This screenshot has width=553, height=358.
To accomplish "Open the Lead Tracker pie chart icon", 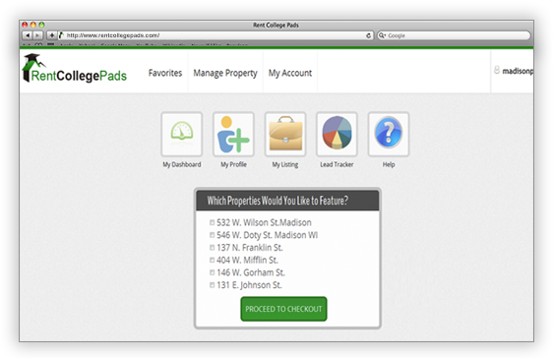I will click(x=337, y=134).
